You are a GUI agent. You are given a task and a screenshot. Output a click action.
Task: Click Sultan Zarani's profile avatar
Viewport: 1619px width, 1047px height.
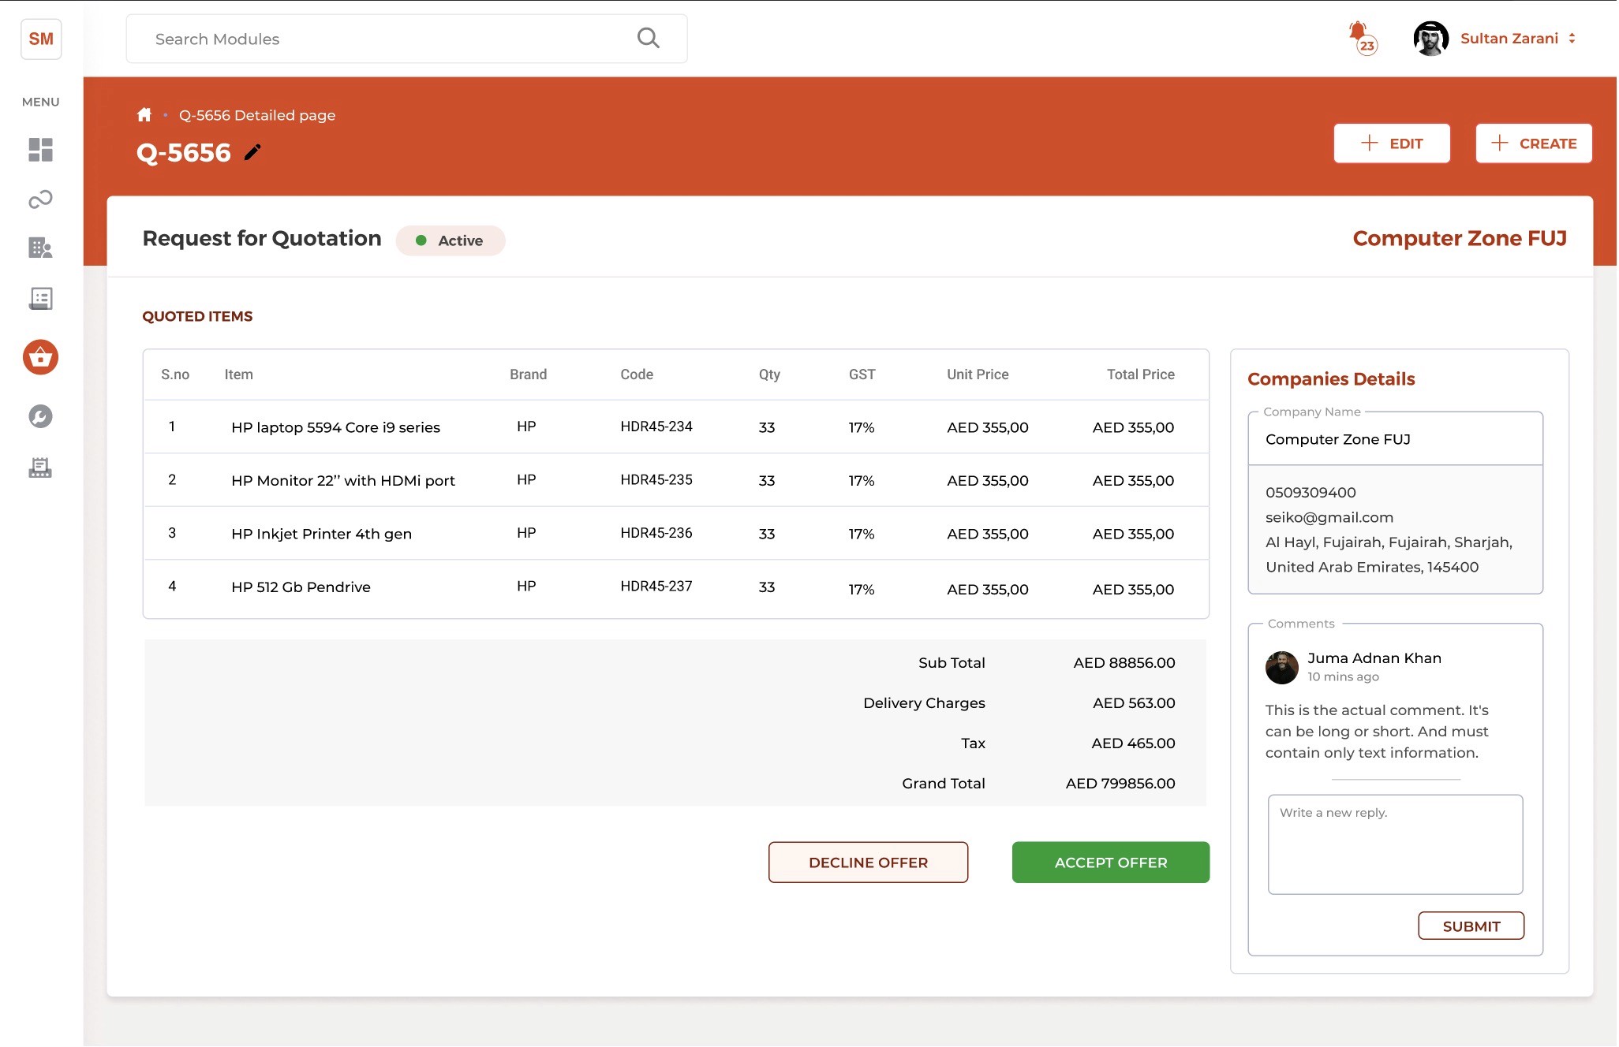[1430, 38]
